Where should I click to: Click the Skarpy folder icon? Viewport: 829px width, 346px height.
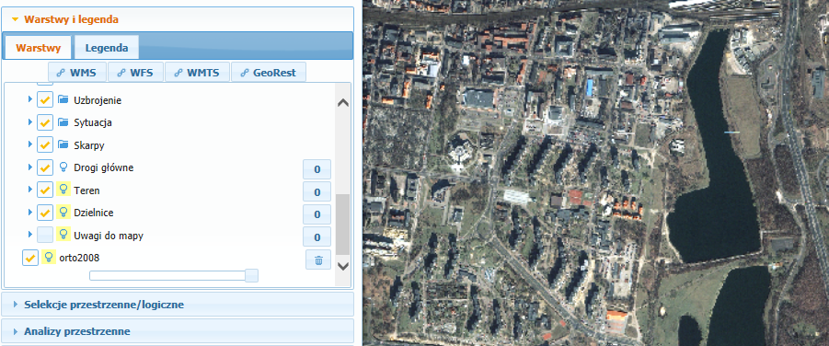click(63, 144)
